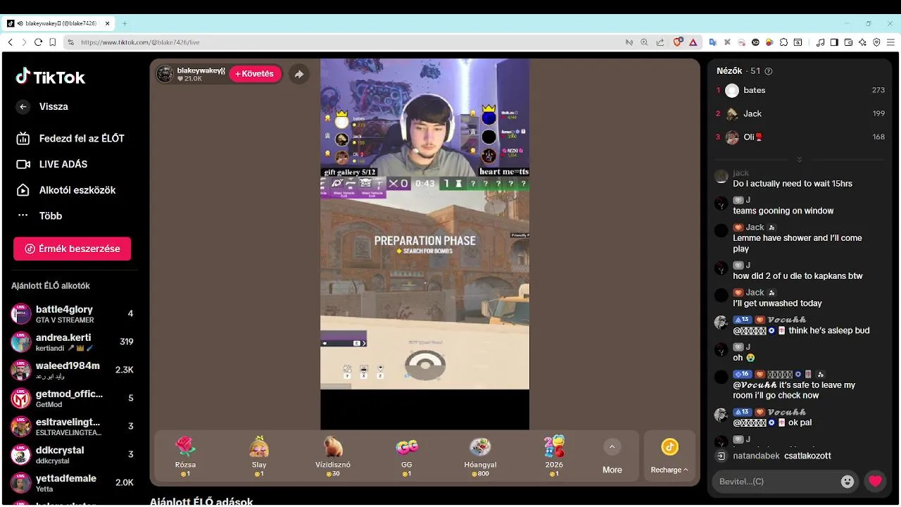Send the 2026 gift
This screenshot has height=507, width=901.
tap(554, 456)
